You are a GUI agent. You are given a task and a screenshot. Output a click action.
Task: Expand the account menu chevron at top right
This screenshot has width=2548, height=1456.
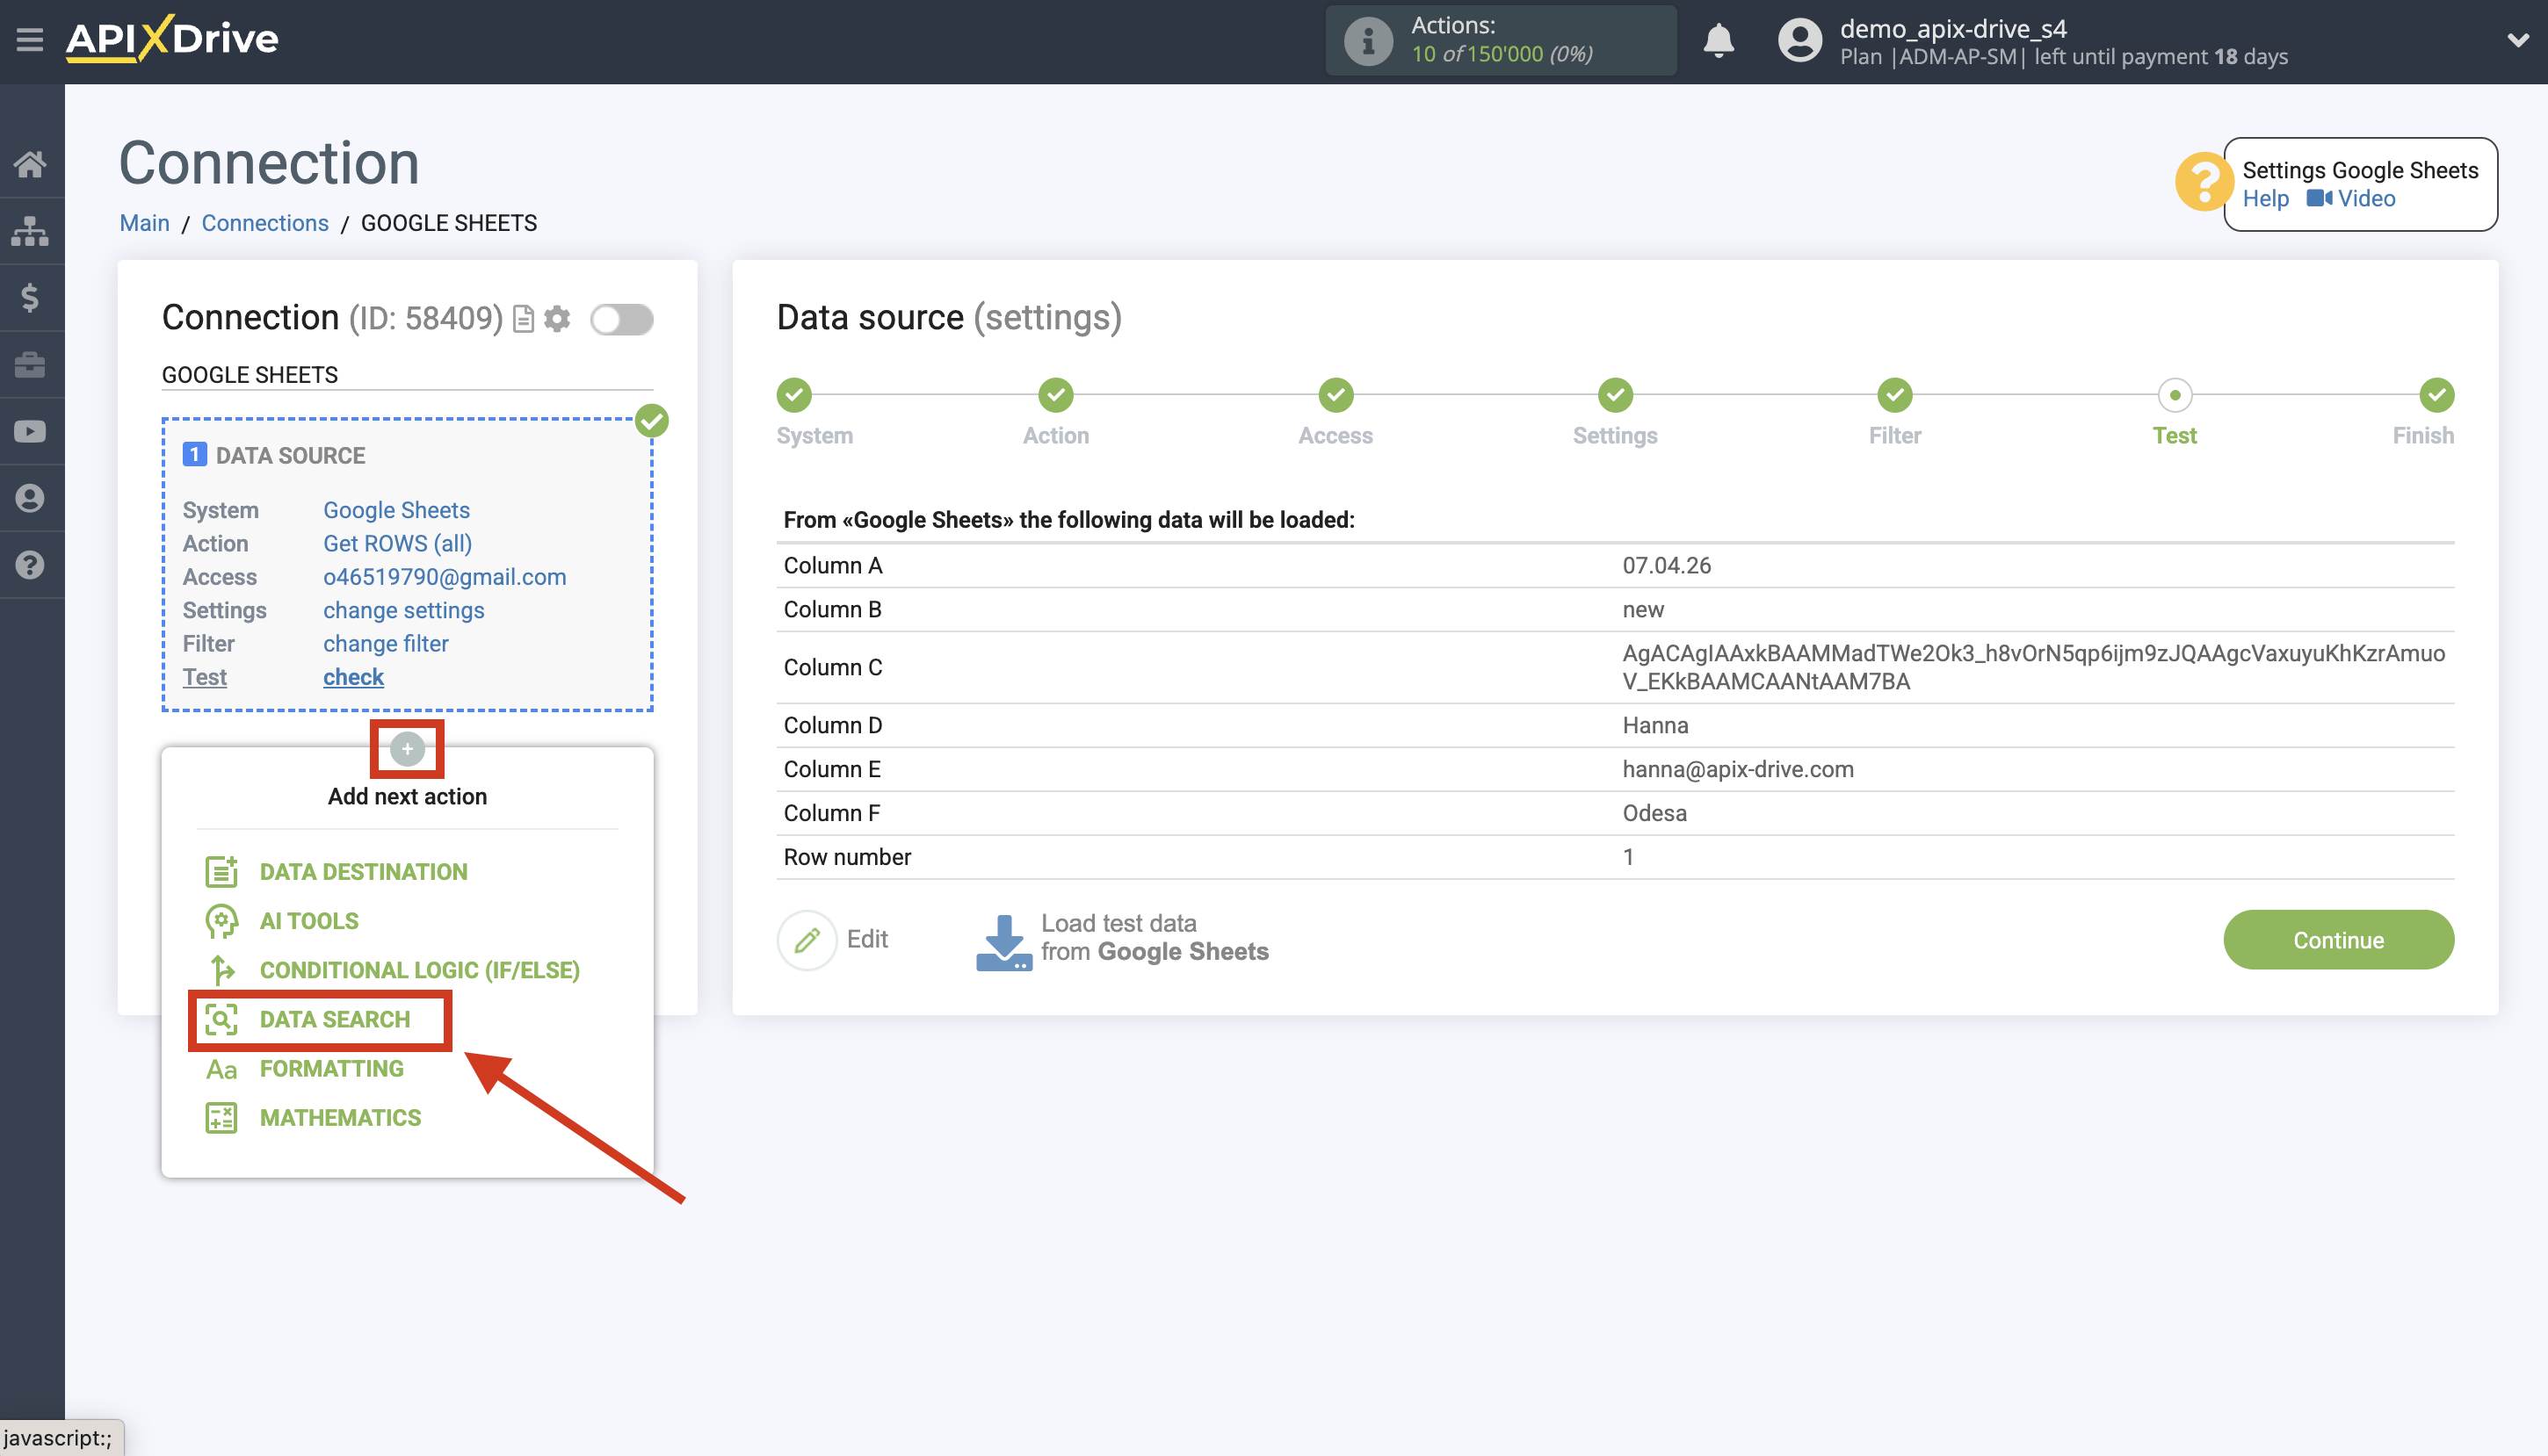pos(2517,41)
